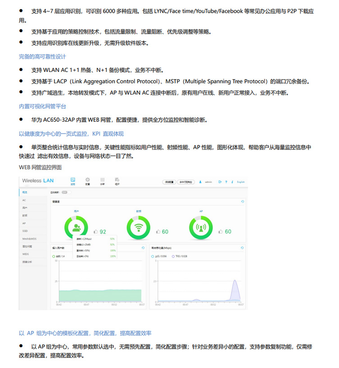The height and width of the screenshot is (368, 339).
Task: Toggle the auto refresh switch
Action: [64, 192]
